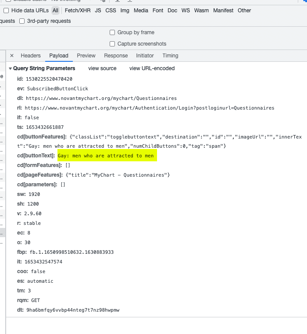Image resolution: width=307 pixels, height=334 pixels.
Task: Select the sw value 1920
Action: click(34, 194)
